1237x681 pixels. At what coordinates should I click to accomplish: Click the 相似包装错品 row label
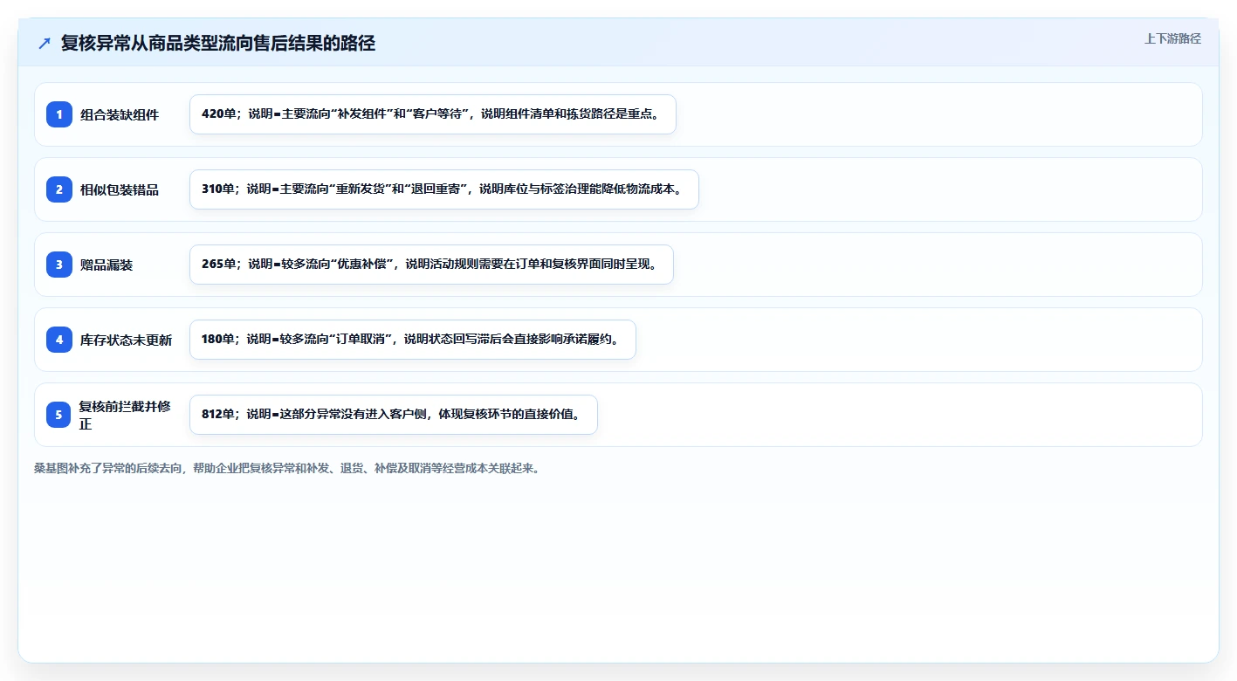pyautogui.click(x=120, y=189)
